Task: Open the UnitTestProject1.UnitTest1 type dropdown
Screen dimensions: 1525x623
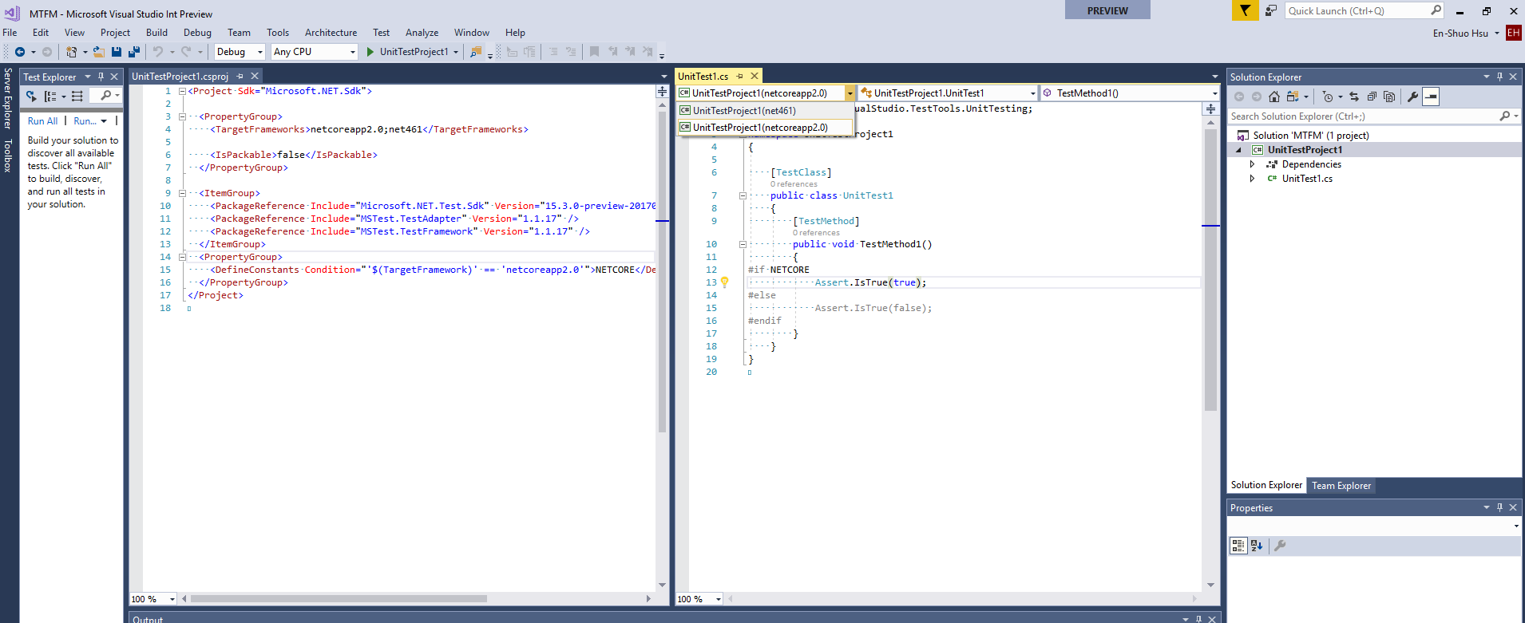Action: tap(948, 93)
